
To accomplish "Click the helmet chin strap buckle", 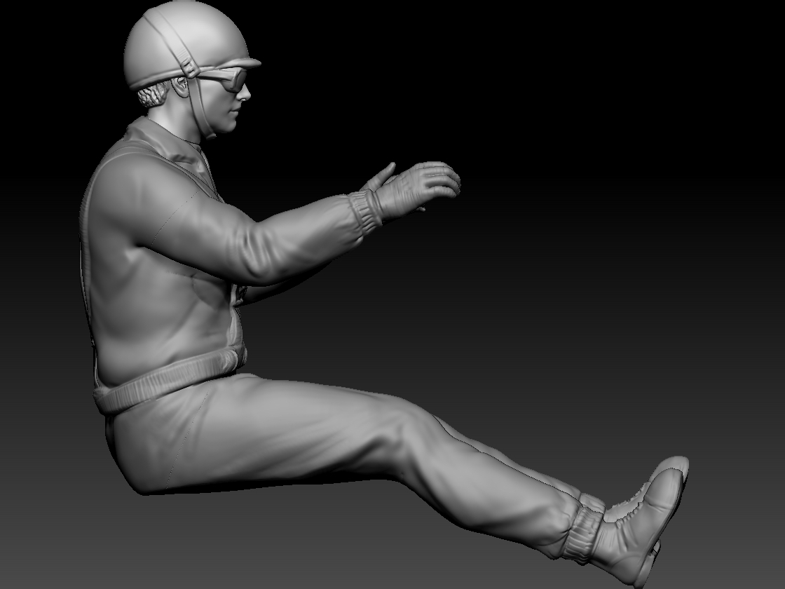I will 190,69.
